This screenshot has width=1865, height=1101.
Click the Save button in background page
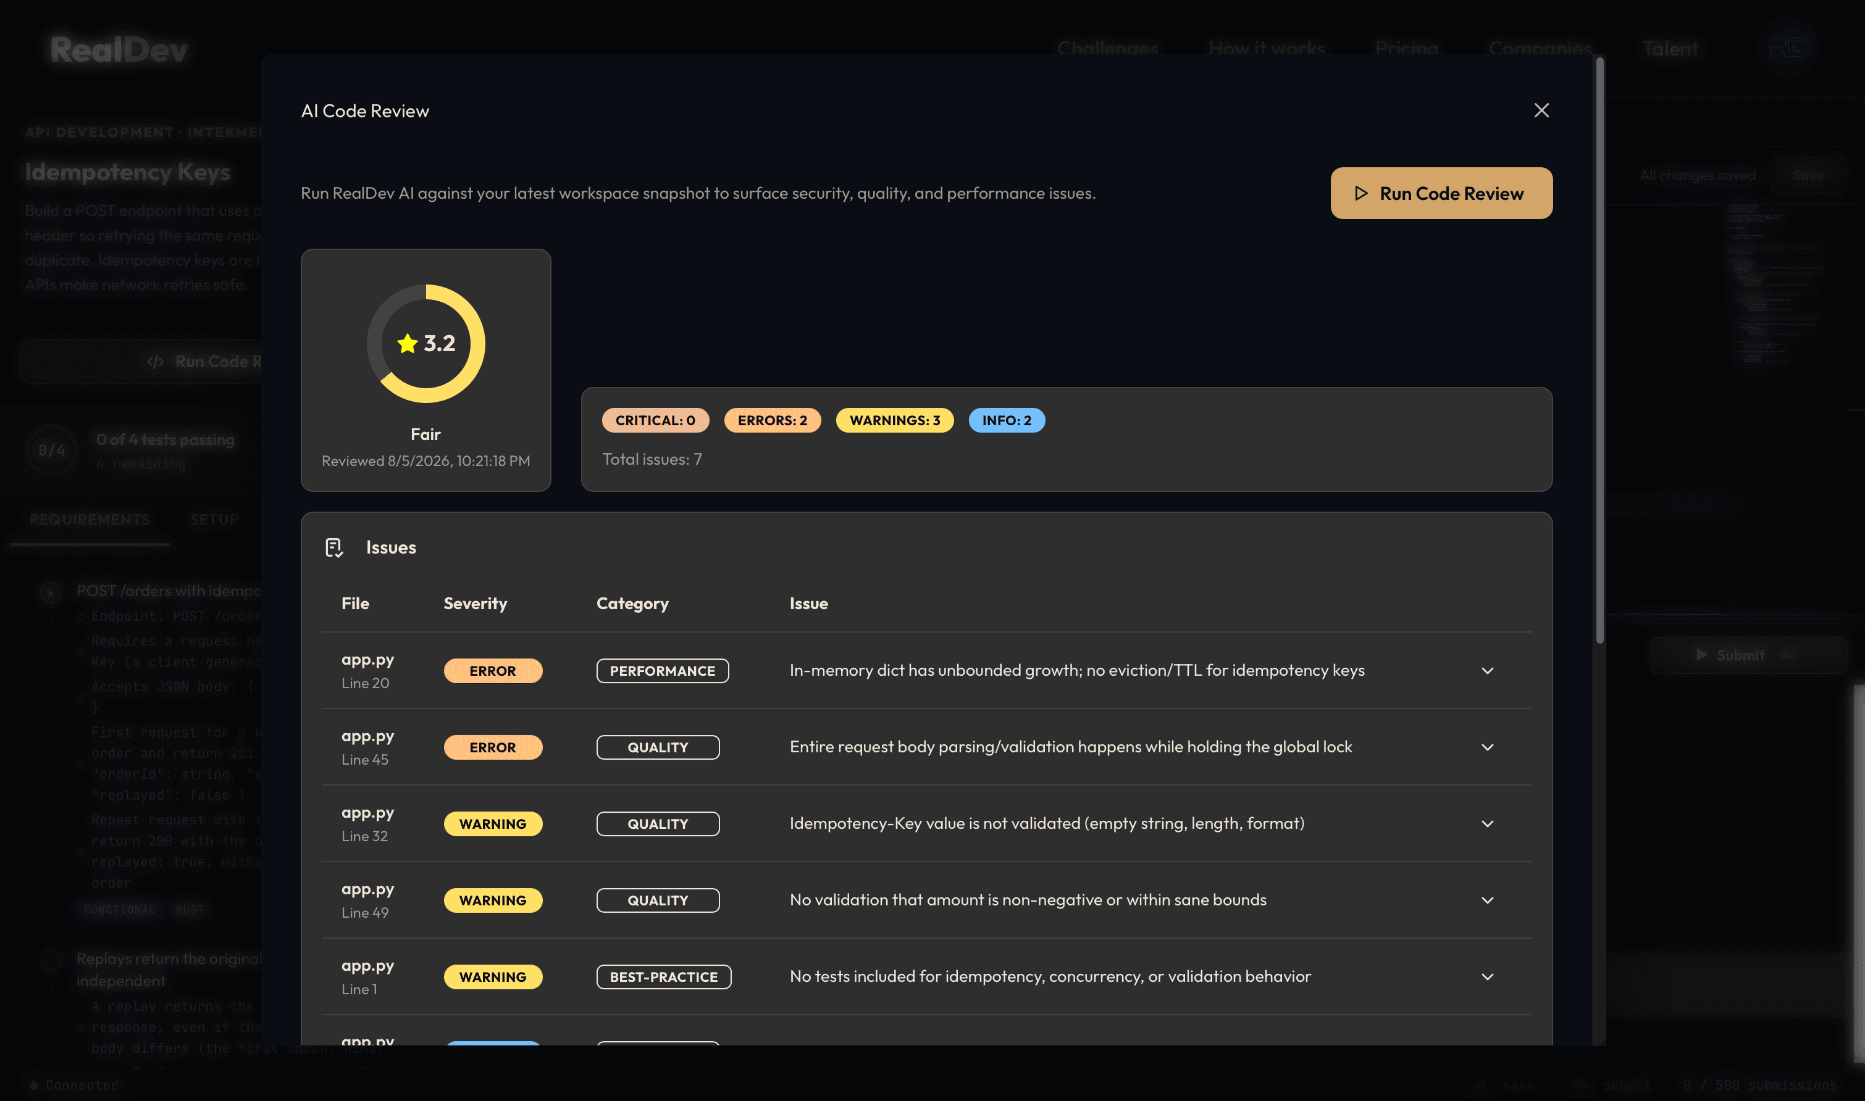[1808, 175]
